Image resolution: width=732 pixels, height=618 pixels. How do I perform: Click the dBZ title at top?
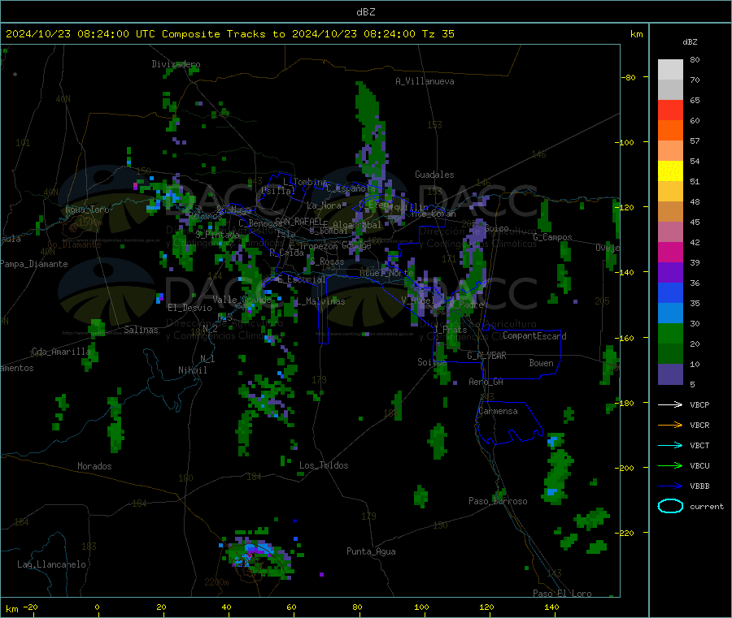[365, 12]
